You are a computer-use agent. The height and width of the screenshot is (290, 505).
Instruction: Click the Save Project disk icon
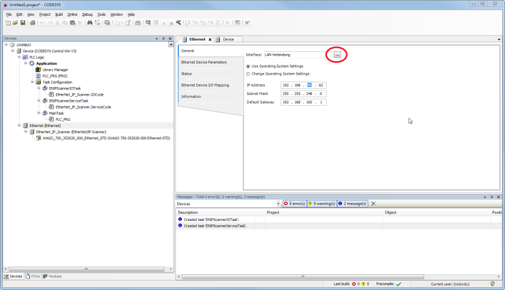tap(23, 22)
